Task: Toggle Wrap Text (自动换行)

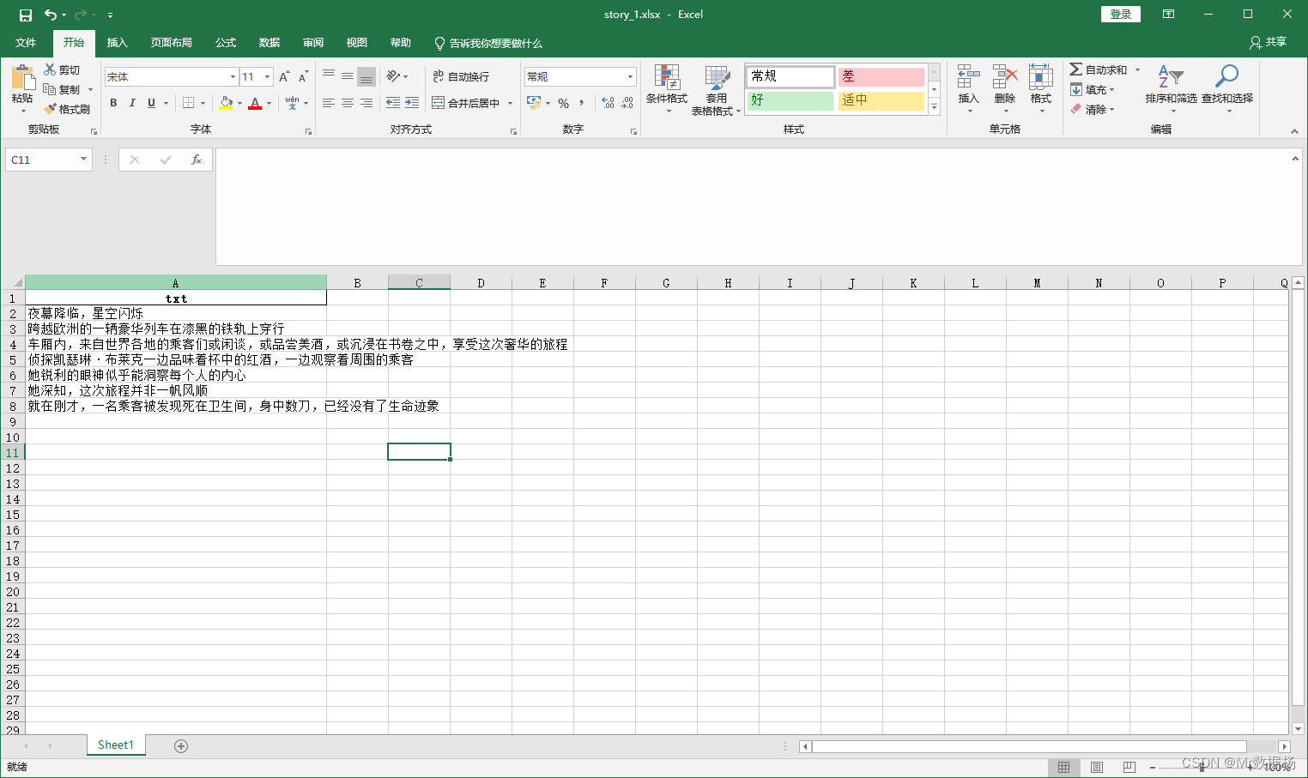Action: click(x=461, y=76)
